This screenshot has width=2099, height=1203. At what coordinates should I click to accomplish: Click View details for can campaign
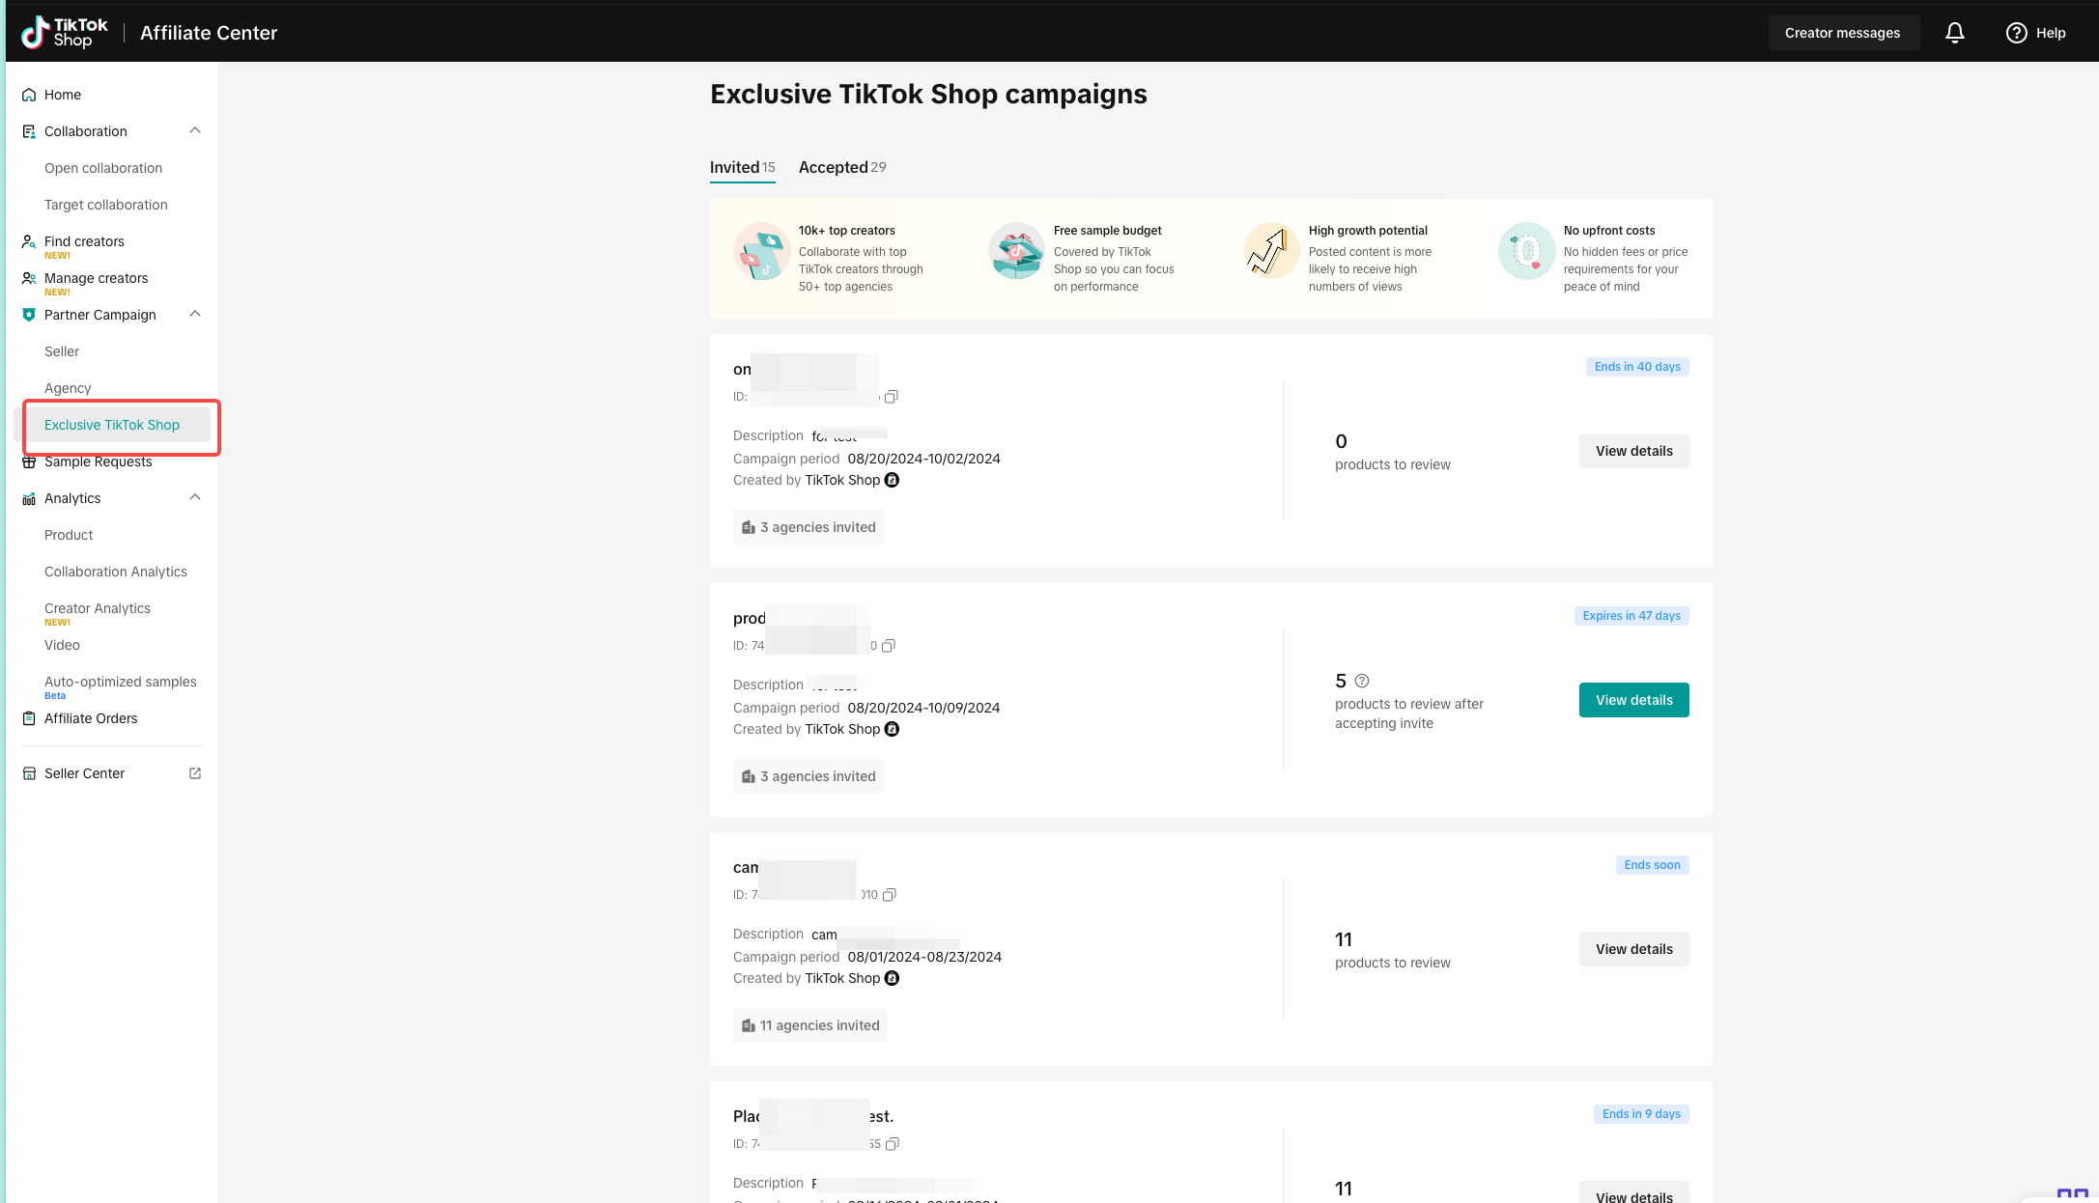pos(1633,948)
